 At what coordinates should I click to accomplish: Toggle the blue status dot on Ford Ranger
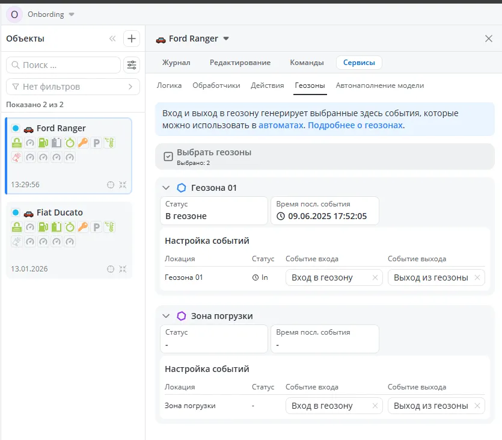tap(16, 128)
